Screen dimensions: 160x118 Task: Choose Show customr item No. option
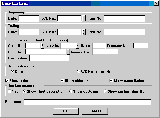coord(105,91)
